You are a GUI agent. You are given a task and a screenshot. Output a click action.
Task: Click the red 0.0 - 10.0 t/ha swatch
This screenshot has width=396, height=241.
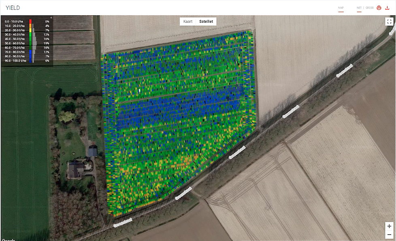point(30,21)
